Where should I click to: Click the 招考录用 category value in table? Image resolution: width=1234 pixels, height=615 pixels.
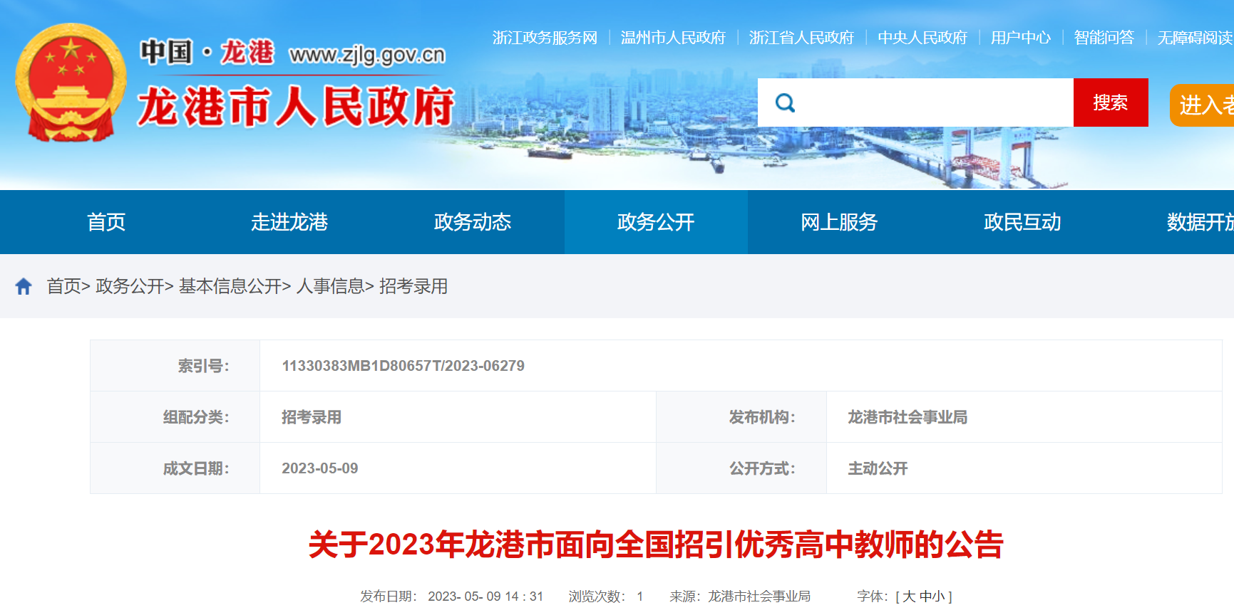point(312,417)
